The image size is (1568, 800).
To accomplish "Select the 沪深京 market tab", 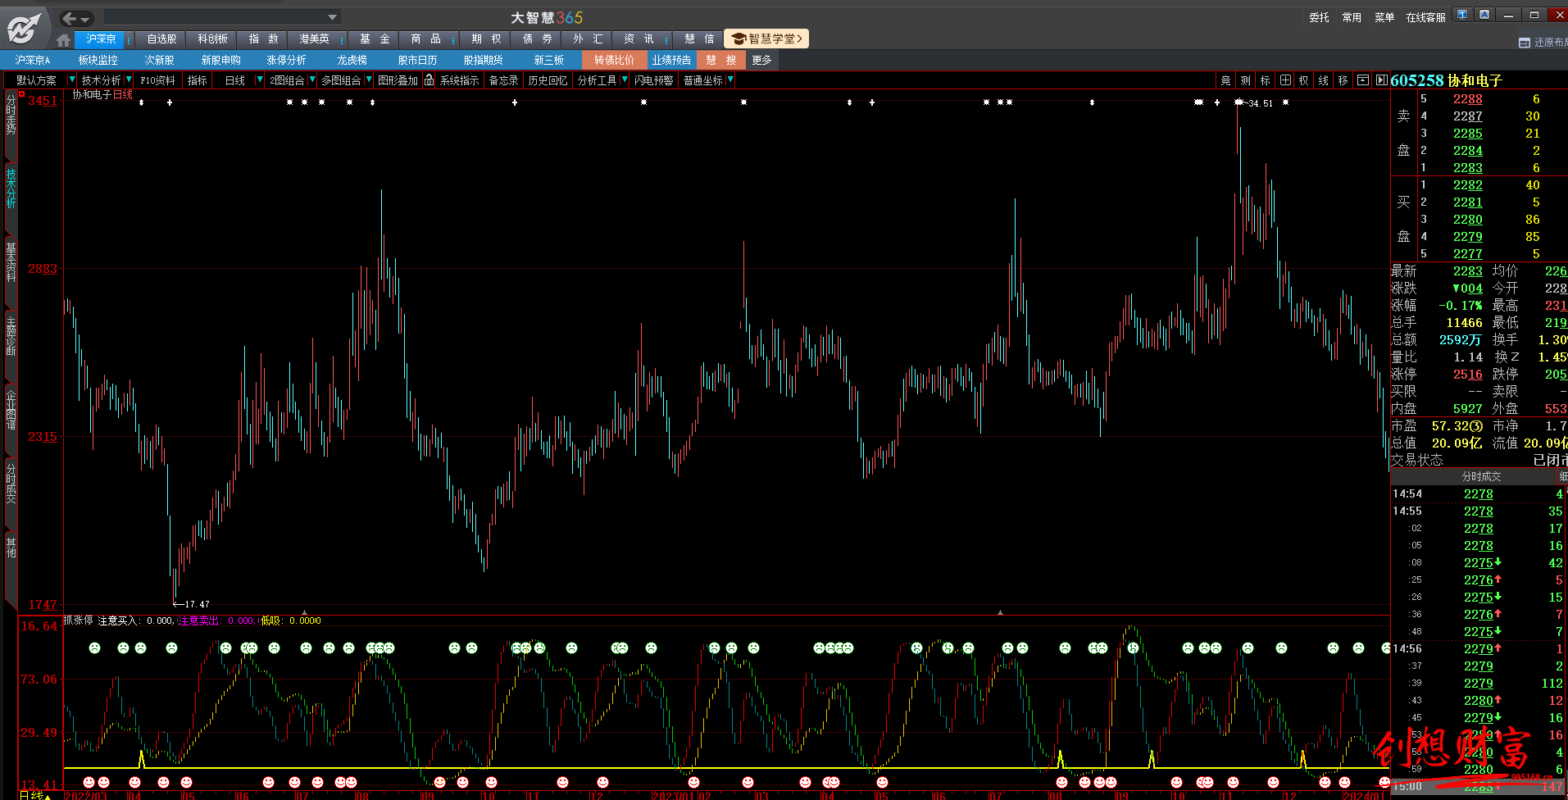I will tap(101, 39).
